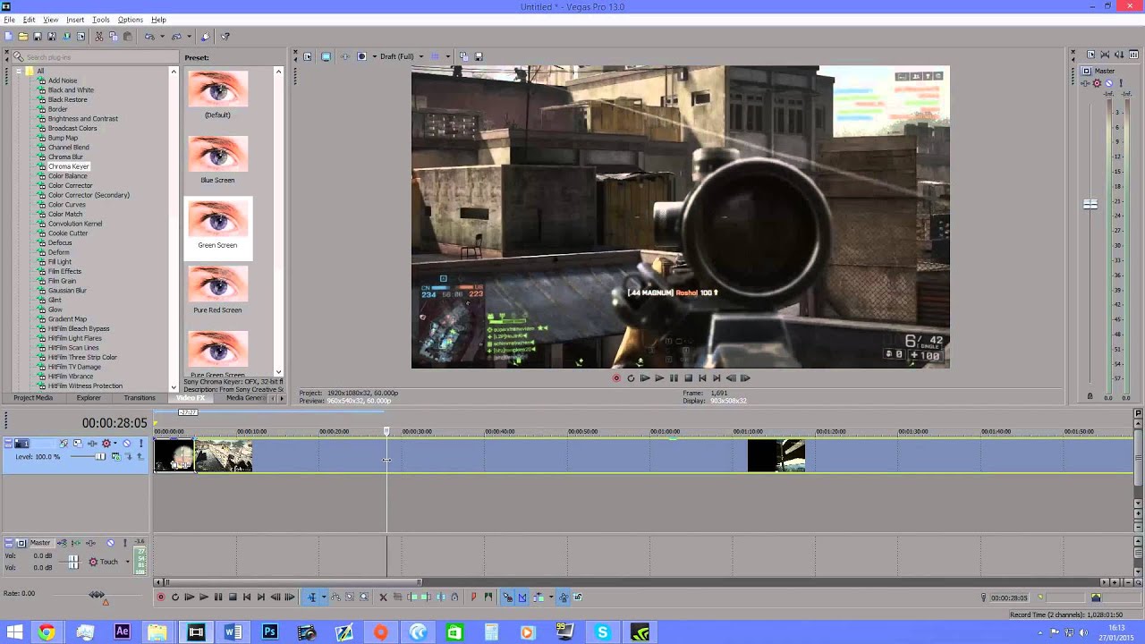Open Master bus FX icon
The image size is (1145, 644).
pos(90,543)
